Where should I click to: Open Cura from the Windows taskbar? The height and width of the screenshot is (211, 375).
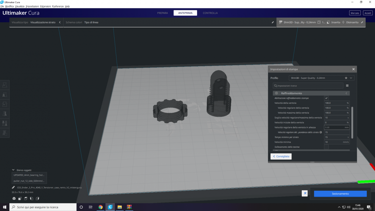(x=110, y=207)
